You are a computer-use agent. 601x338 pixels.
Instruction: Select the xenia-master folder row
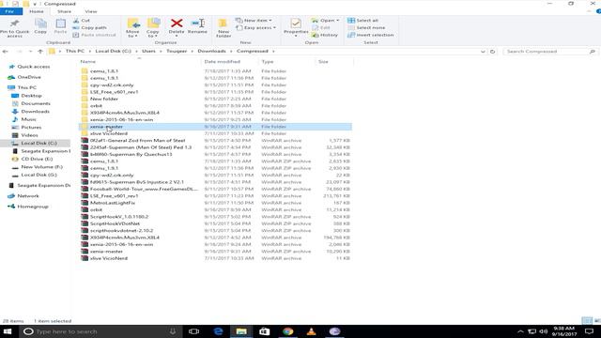click(x=215, y=127)
